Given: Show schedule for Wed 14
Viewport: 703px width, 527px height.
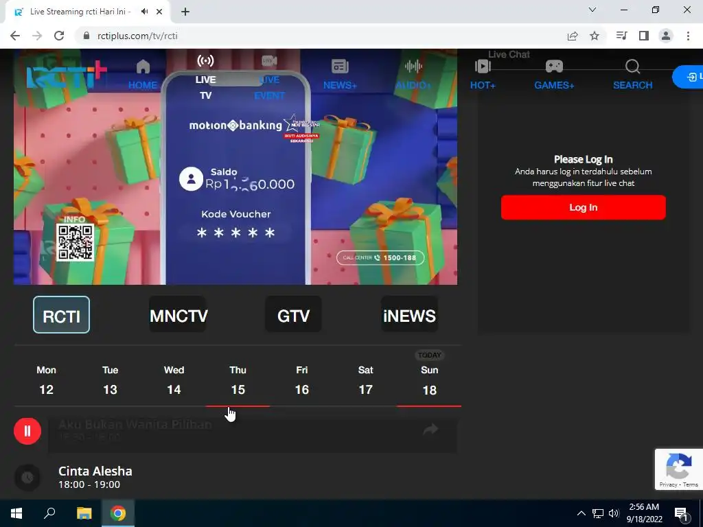Looking at the screenshot, I should click(174, 380).
